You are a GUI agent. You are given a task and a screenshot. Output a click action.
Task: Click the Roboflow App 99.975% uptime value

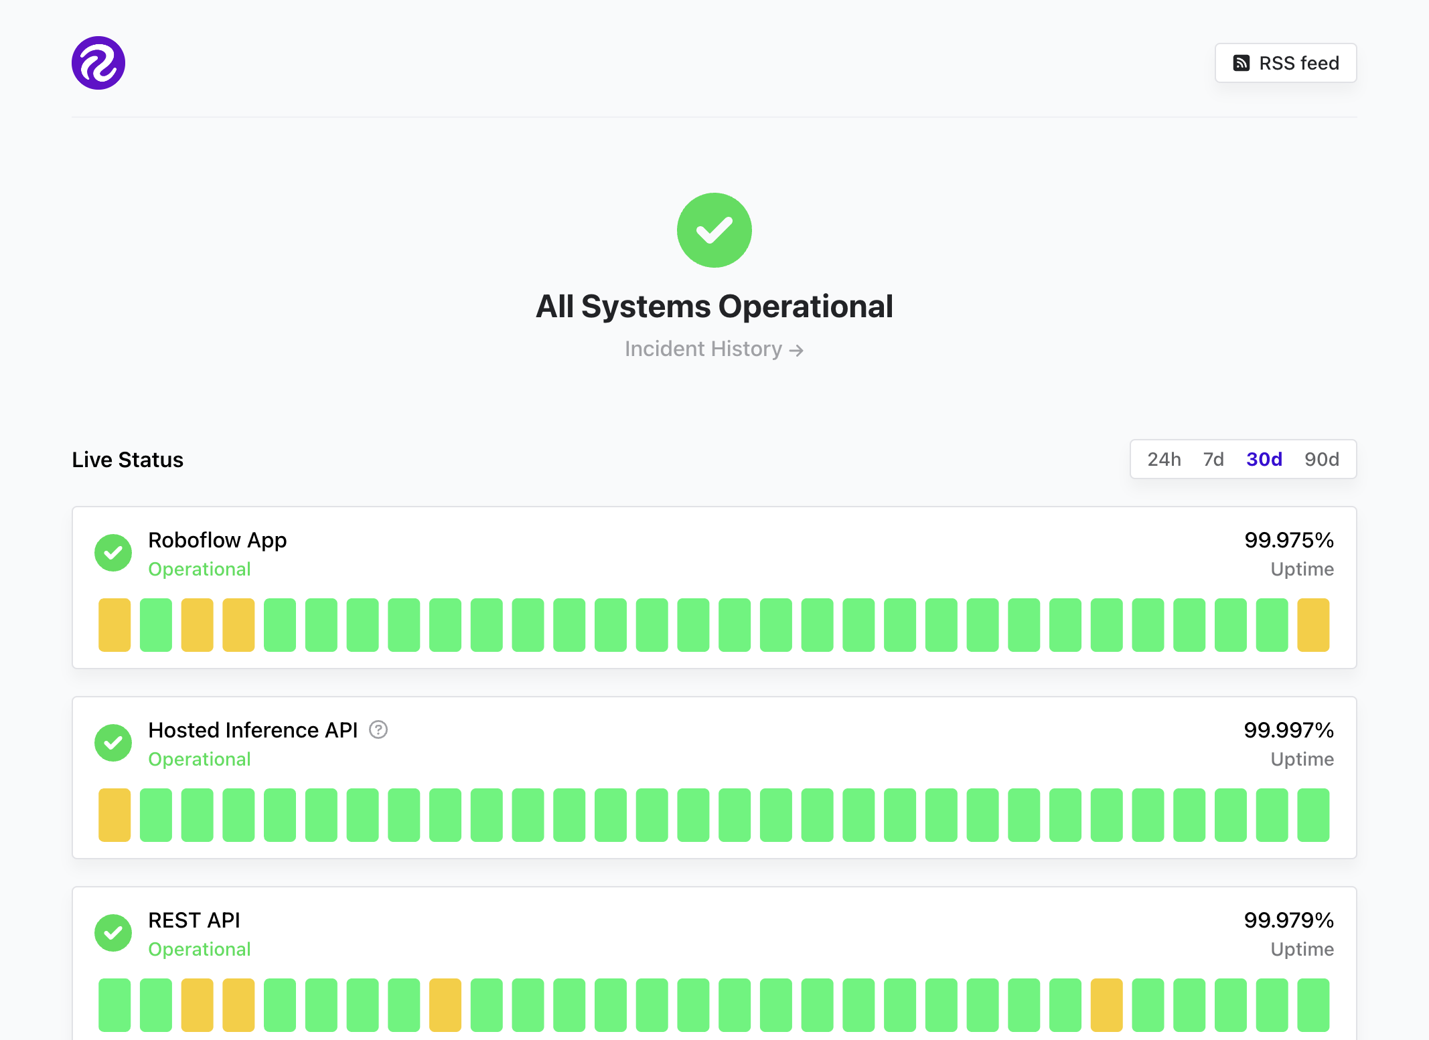1288,540
